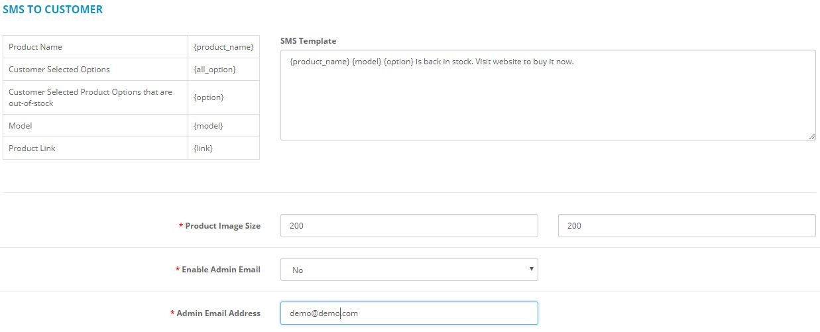
Task: Click the SMS Template resize handle
Action: pos(811,136)
